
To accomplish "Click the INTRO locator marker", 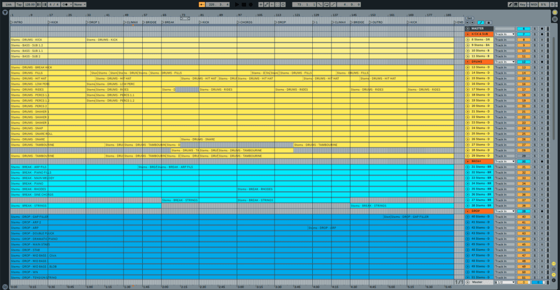I will pos(16,22).
